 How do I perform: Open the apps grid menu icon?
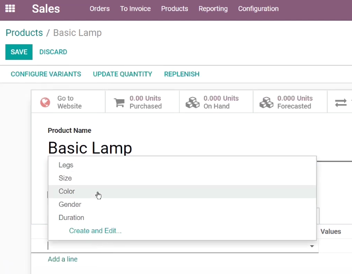point(10,9)
